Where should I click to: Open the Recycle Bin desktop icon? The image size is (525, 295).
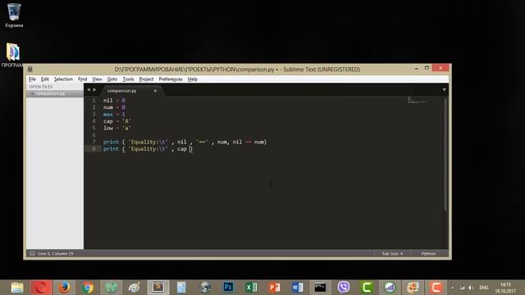coord(14,15)
